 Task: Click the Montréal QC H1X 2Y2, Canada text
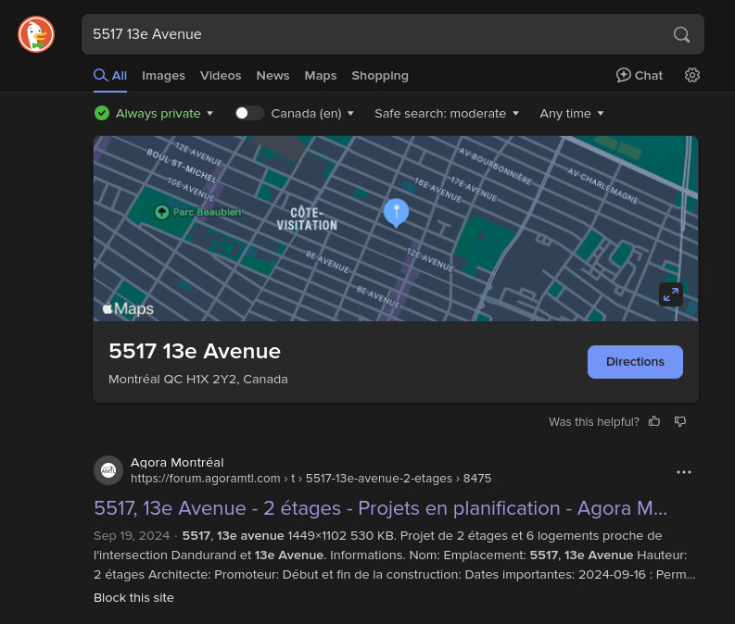tap(198, 380)
